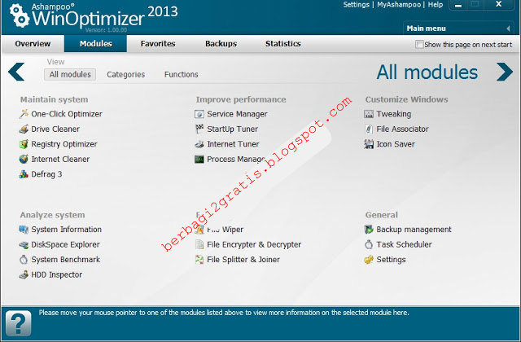
Task: Launch One-Click Optimizer
Action: coord(67,114)
